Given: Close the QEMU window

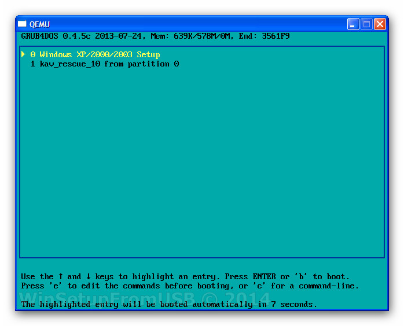Looking at the screenshot, I should tap(380, 24).
